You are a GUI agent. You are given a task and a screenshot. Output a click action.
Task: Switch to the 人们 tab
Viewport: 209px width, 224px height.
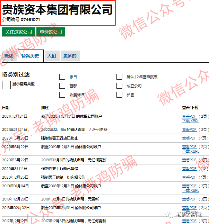pos(52,56)
